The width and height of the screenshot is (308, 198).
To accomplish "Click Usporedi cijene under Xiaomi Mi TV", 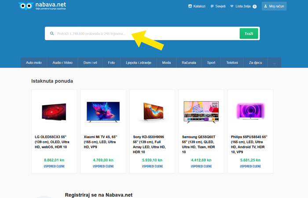I will tap(103, 166).
